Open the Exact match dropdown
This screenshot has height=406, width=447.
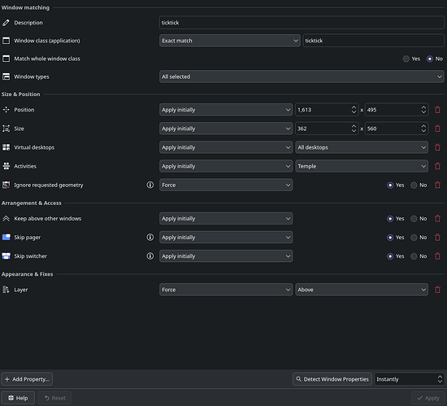click(x=229, y=41)
